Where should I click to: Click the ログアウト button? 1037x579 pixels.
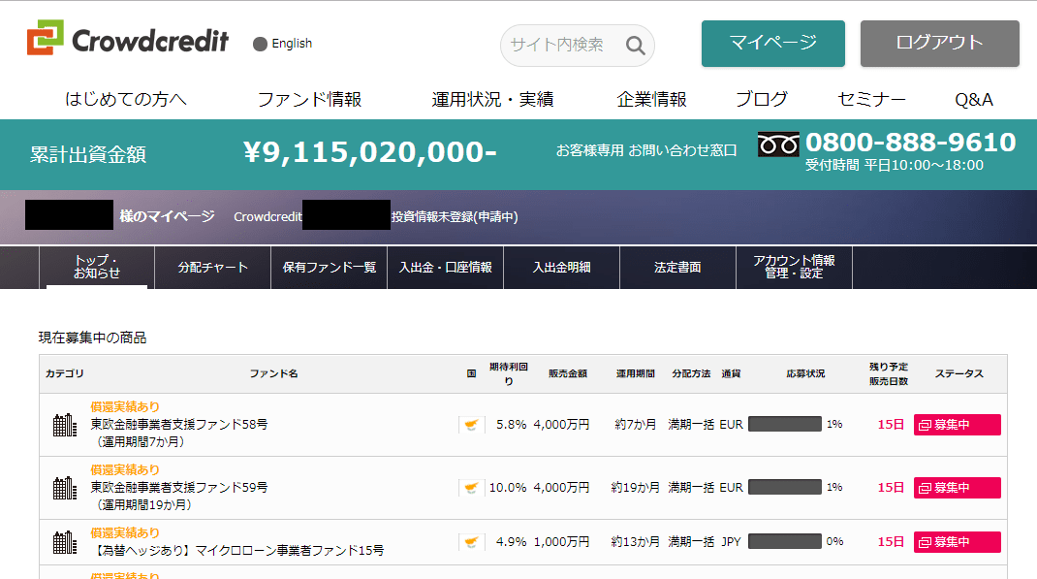point(940,43)
